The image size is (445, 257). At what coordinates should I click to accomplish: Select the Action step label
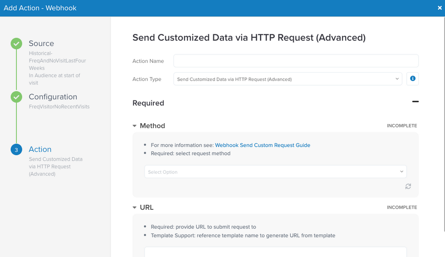(40, 149)
